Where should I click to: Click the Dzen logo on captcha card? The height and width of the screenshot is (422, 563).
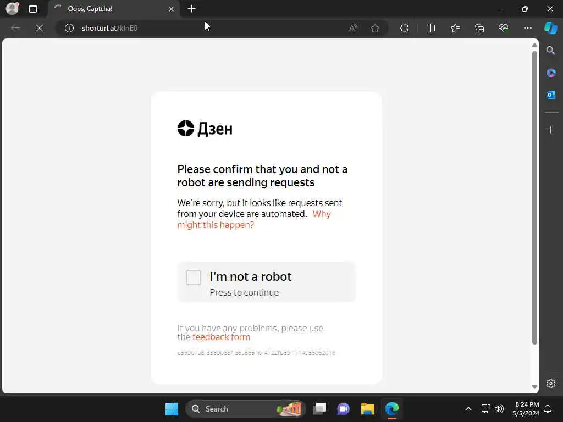coord(205,129)
